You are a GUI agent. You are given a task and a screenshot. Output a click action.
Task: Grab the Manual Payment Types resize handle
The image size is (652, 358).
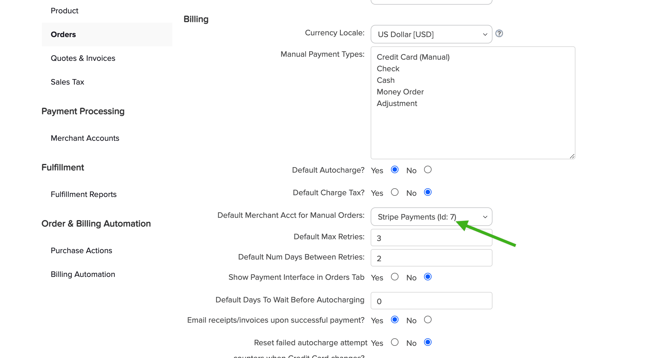(572, 156)
